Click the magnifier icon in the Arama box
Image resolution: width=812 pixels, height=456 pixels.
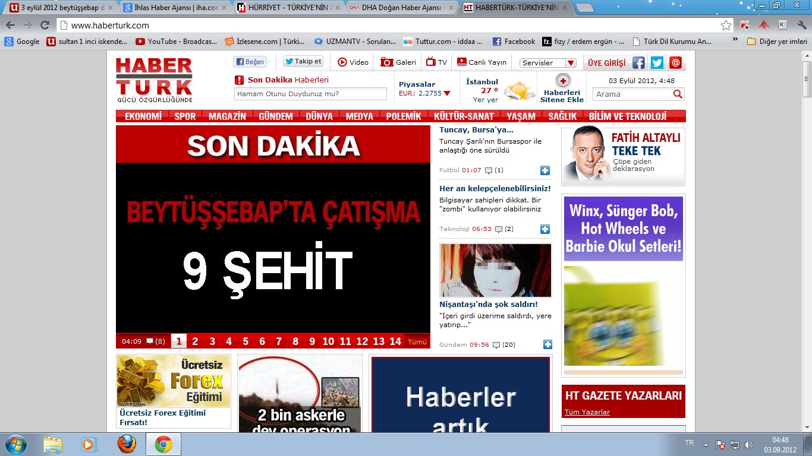678,94
